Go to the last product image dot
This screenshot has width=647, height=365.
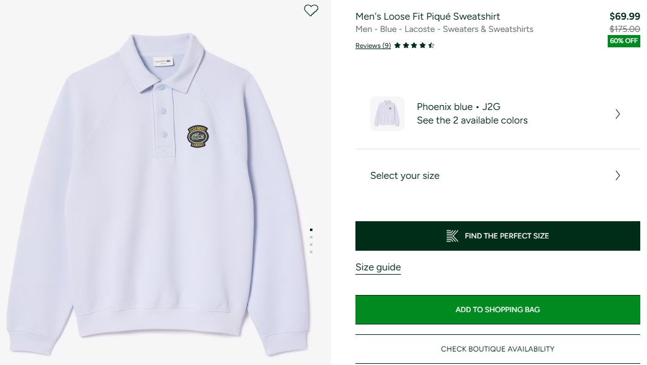click(311, 251)
